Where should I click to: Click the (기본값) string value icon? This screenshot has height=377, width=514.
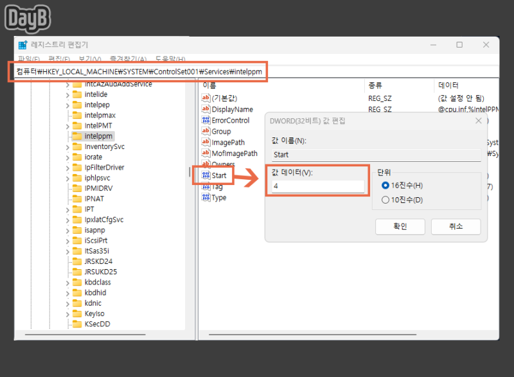(x=206, y=98)
